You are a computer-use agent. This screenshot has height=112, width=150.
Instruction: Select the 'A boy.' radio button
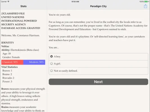(x=51, y=57)
